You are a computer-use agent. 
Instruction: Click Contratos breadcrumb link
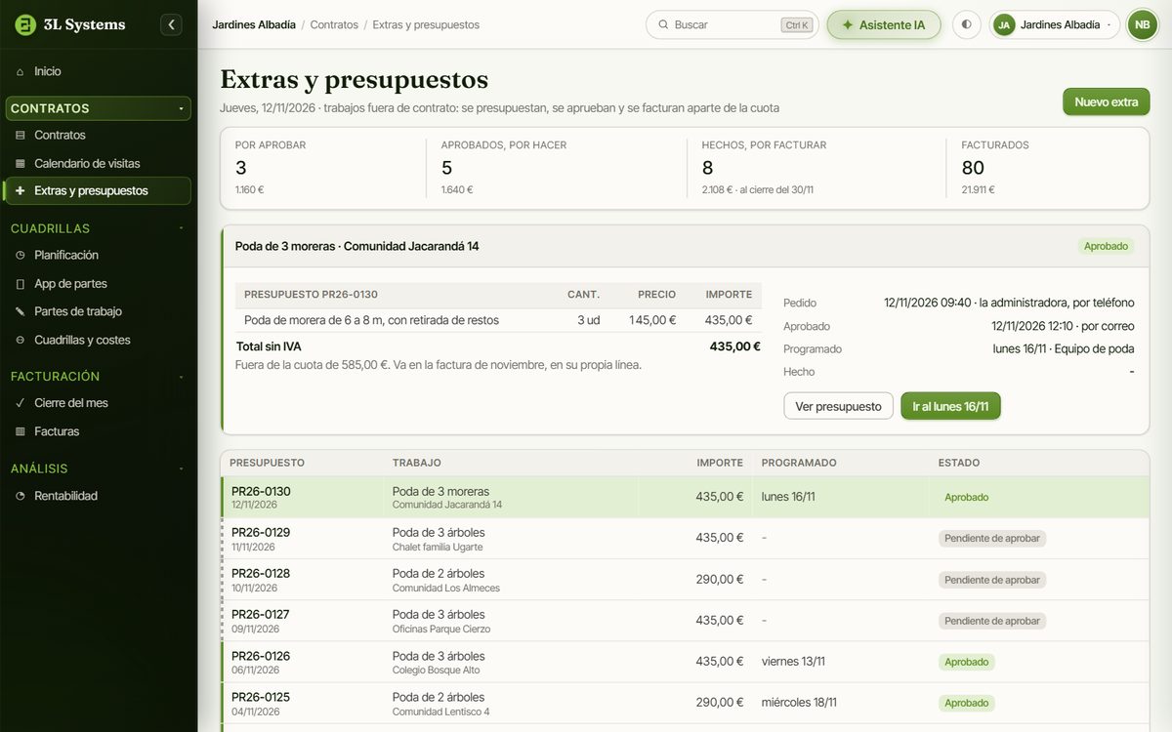click(x=334, y=24)
